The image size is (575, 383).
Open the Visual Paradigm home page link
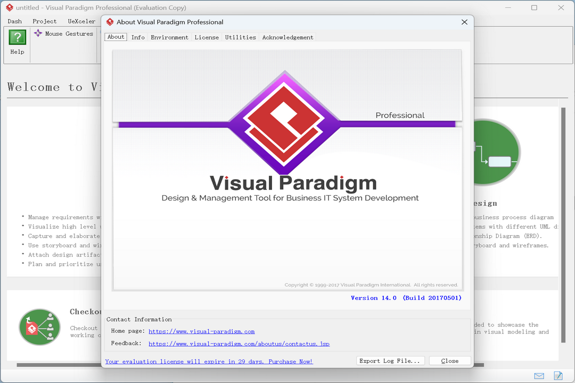coord(201,331)
